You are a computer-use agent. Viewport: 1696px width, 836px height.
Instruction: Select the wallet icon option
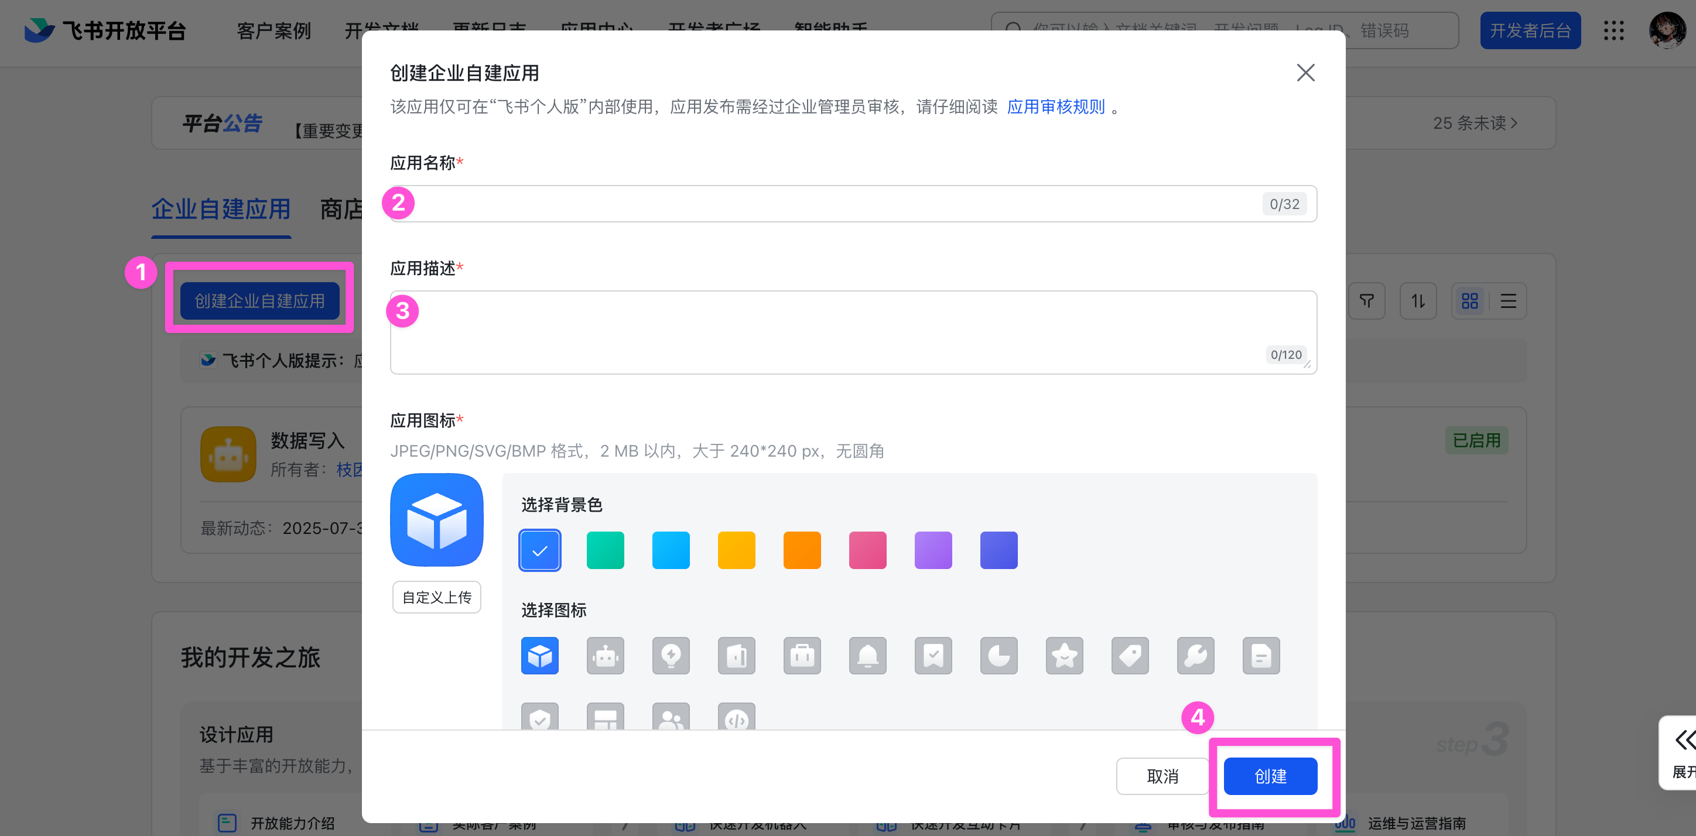point(737,655)
